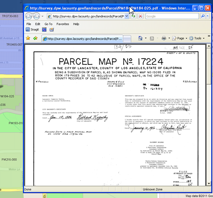This screenshot has height=198, width=213.
Task: Click the PM216-080 parcel label on map
Action: click(9, 160)
